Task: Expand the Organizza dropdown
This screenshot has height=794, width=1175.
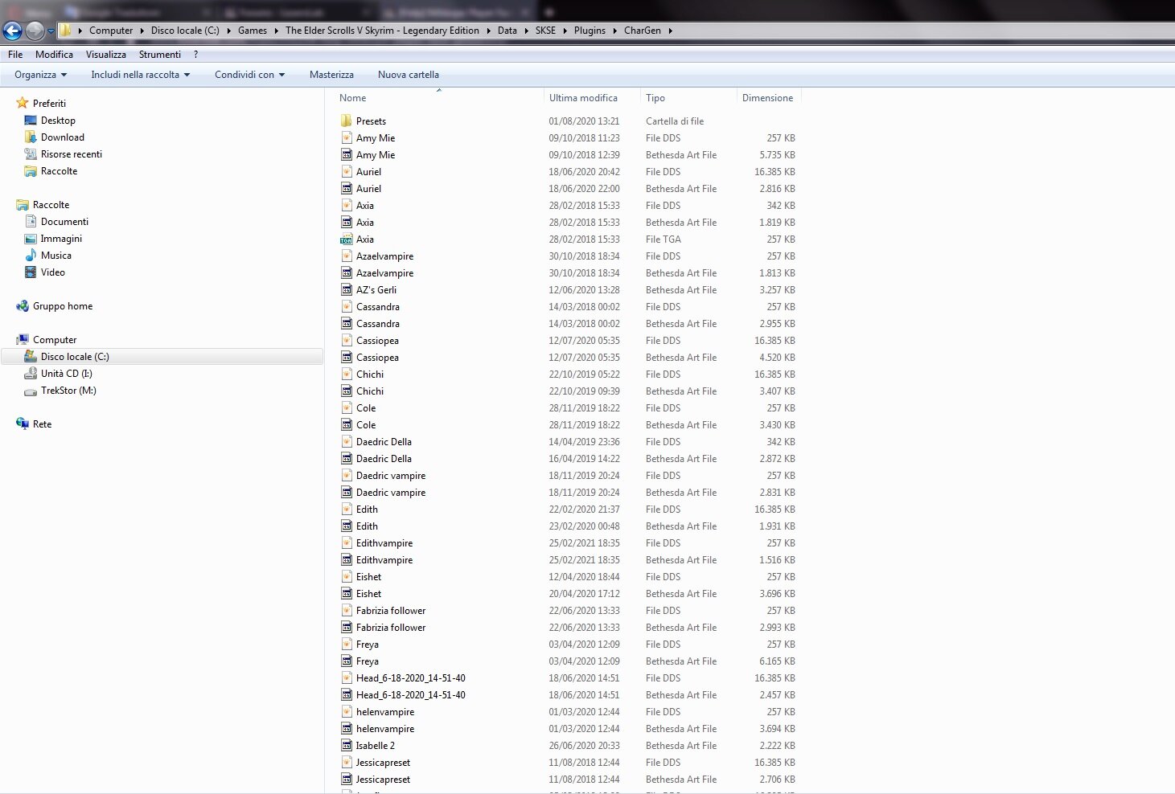Action: 40,75
